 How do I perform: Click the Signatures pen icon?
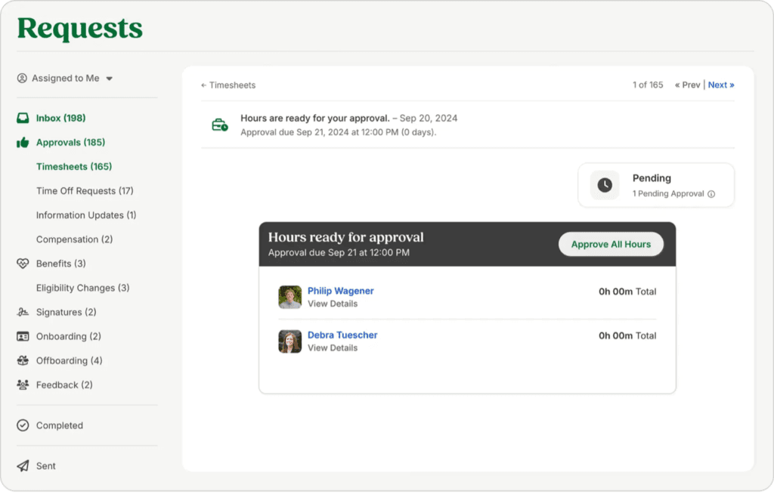pos(23,312)
